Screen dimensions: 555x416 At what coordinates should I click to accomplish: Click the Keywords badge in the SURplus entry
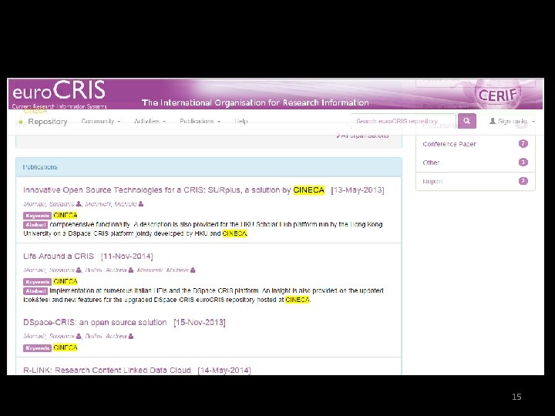coord(38,216)
